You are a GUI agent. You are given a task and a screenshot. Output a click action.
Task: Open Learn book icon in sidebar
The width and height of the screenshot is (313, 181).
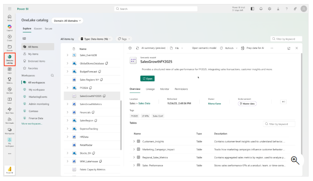point(10,100)
